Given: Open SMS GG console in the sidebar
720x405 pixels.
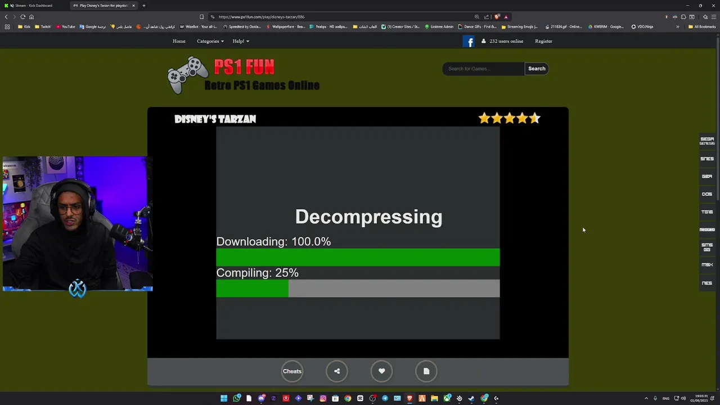Looking at the screenshot, I should 707,247.
